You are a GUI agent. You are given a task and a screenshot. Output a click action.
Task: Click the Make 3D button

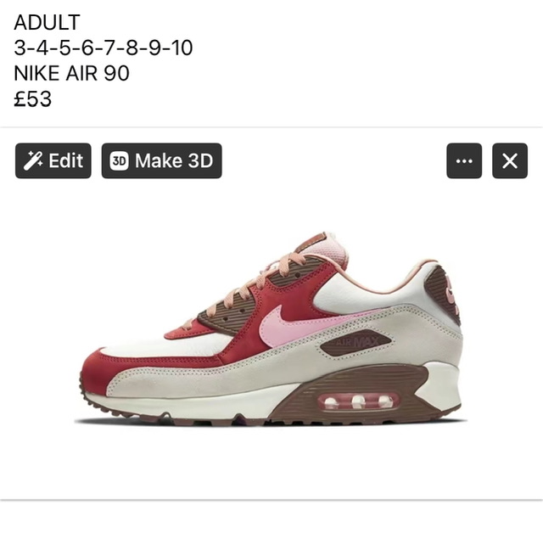(162, 160)
